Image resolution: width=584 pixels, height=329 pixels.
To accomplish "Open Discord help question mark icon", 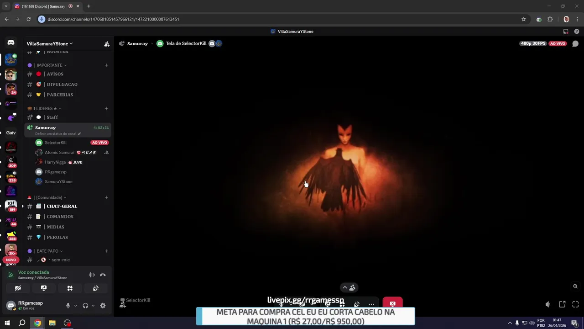I will 577,32.
